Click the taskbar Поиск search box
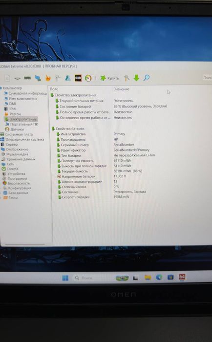The width and height of the screenshot is (212, 342). [x=92, y=278]
